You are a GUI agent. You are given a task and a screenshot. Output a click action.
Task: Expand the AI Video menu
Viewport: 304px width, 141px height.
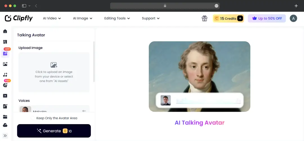(52, 18)
